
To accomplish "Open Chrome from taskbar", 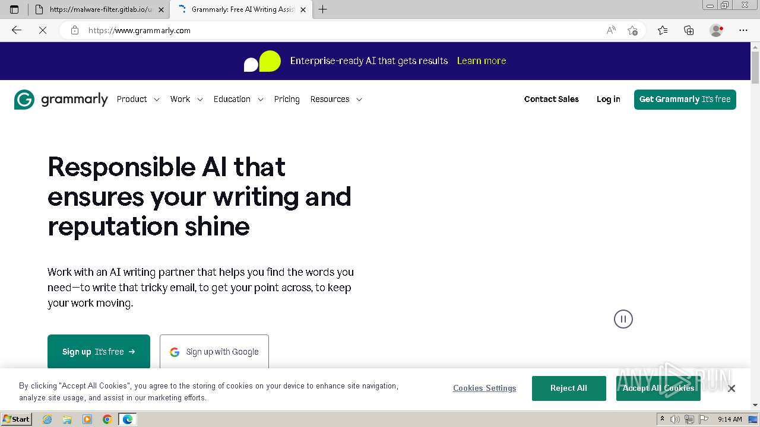I will coord(107,419).
